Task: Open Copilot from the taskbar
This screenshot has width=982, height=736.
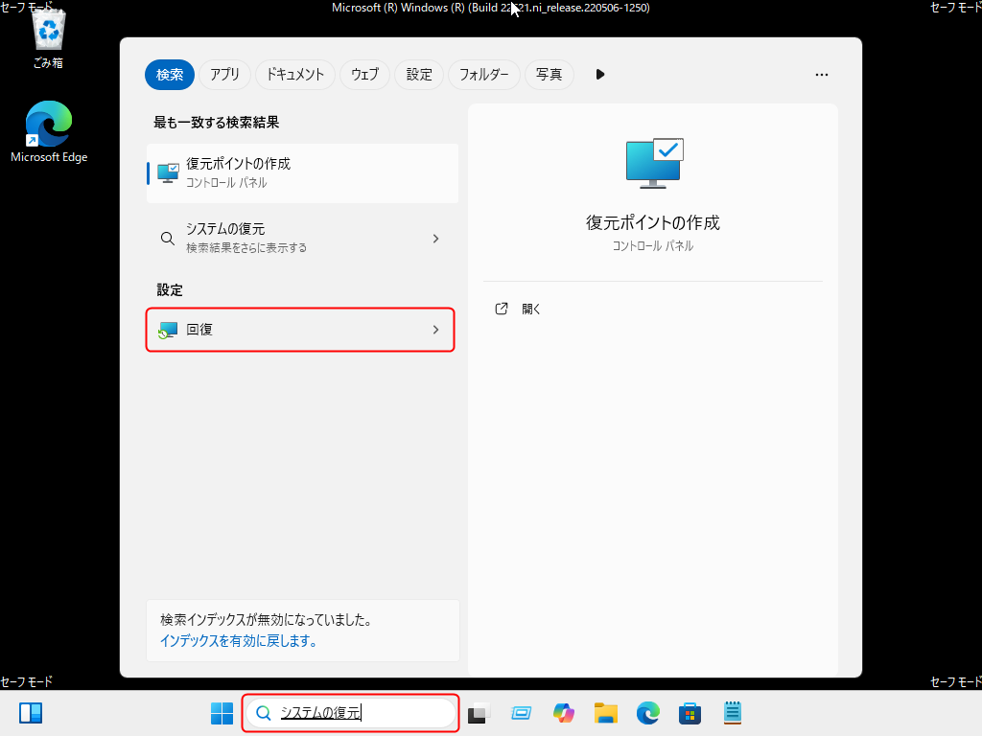Action: (x=564, y=713)
